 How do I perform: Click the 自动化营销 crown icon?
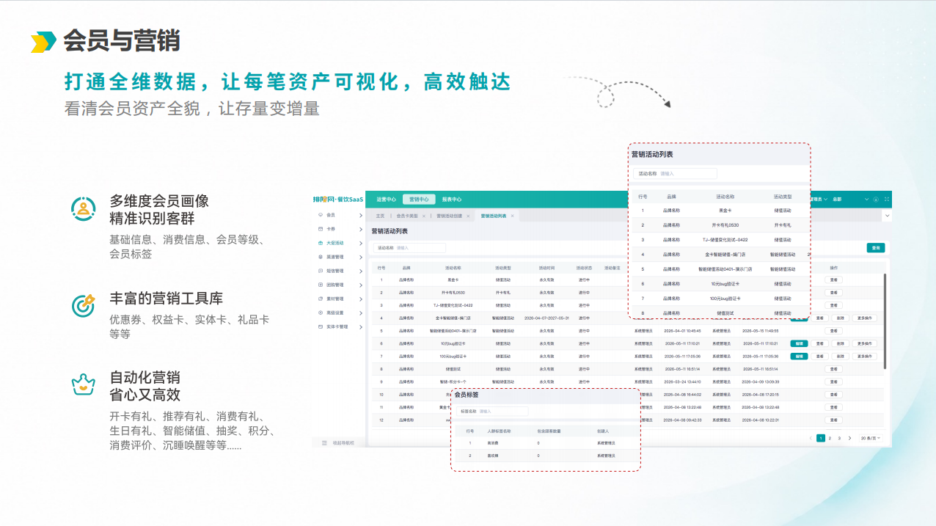[x=84, y=384]
